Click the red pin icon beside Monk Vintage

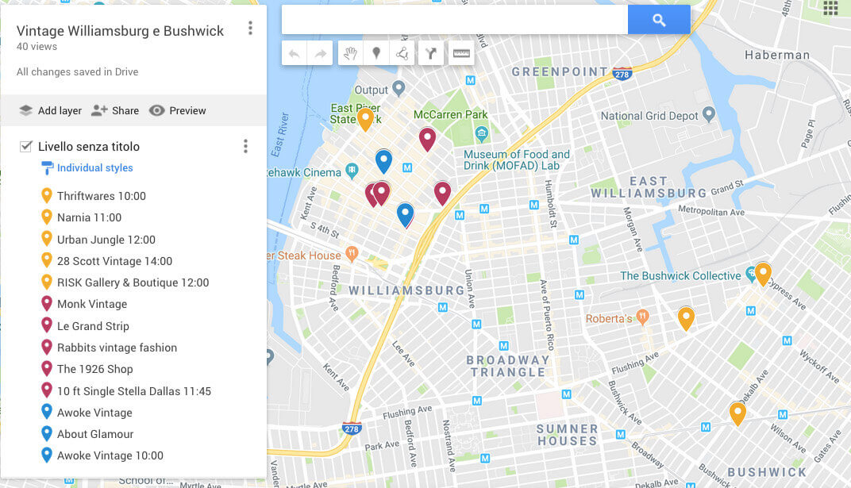tap(47, 304)
